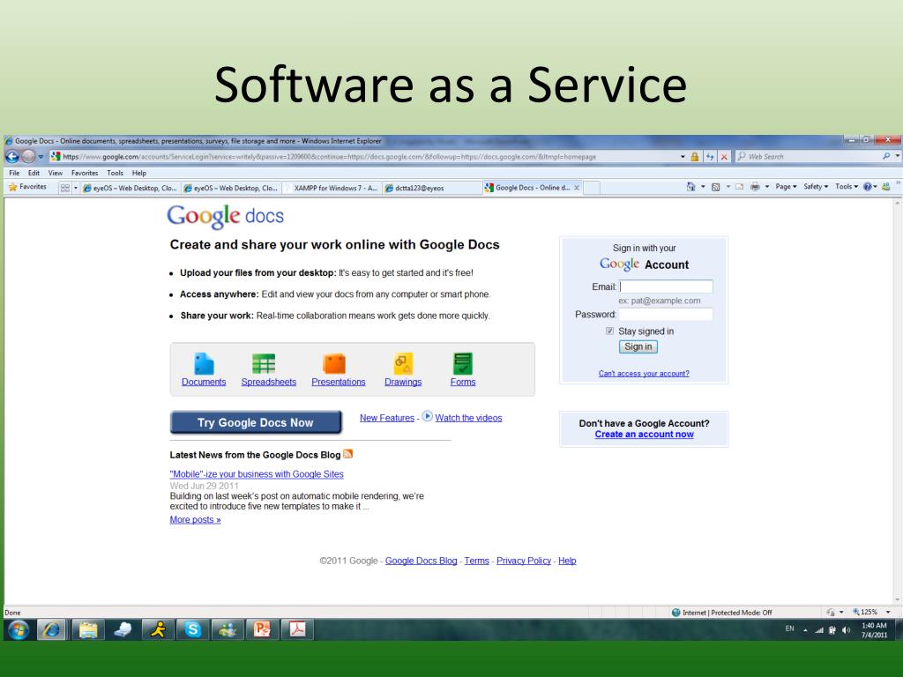
Task: Open the Tools menu in menu bar
Action: pyautogui.click(x=116, y=173)
